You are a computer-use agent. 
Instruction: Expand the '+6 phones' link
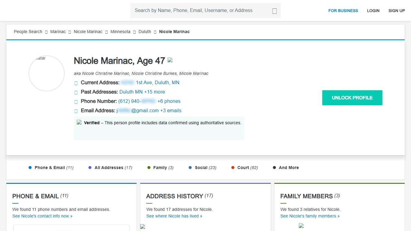point(169,101)
